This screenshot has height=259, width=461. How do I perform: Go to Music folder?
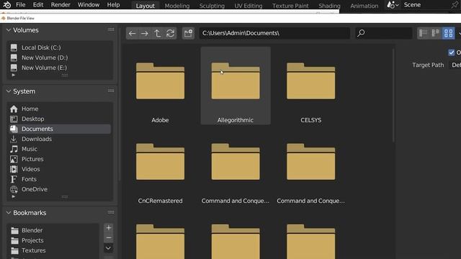pyautogui.click(x=59, y=149)
